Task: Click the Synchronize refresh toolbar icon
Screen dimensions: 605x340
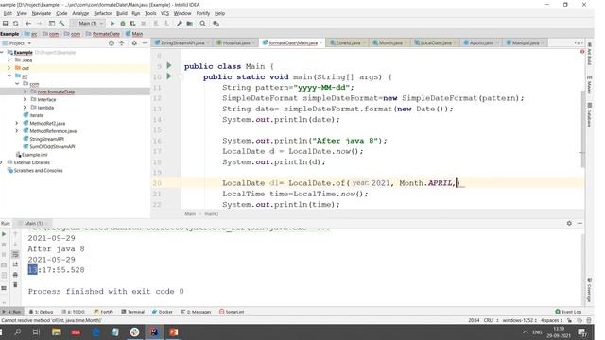Action: pos(16,24)
